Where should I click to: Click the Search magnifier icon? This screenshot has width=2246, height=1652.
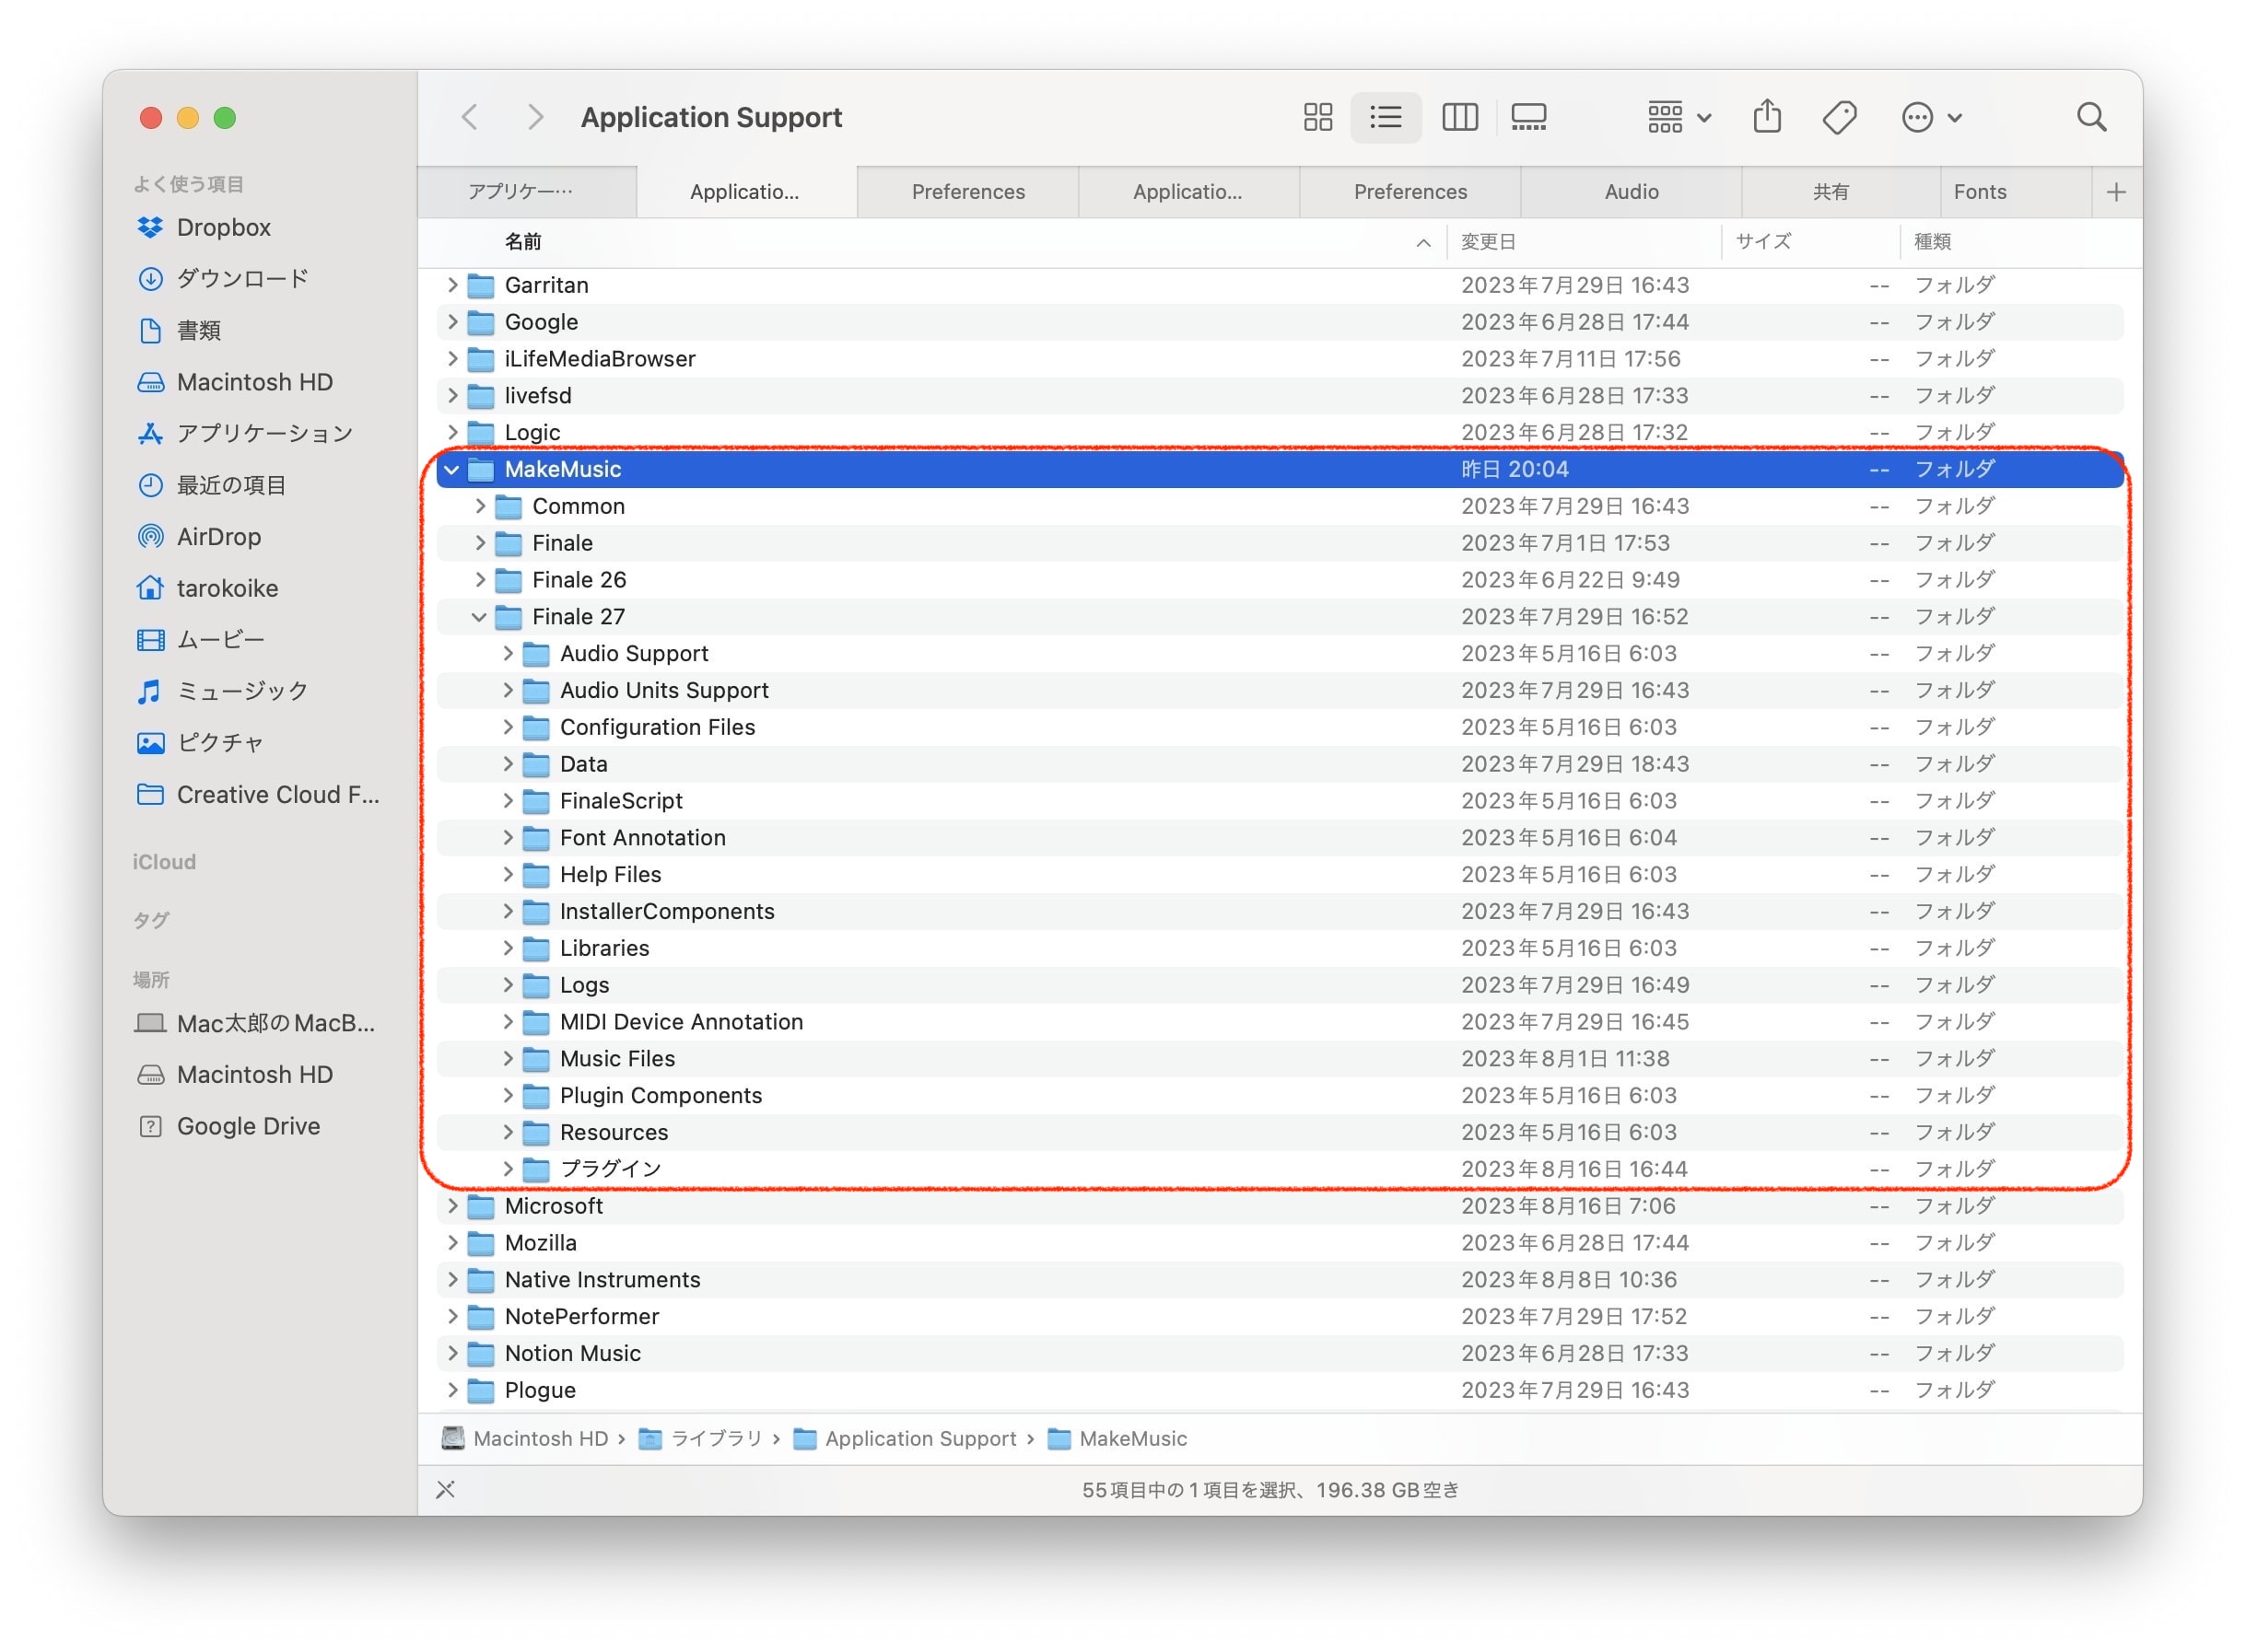click(2091, 118)
